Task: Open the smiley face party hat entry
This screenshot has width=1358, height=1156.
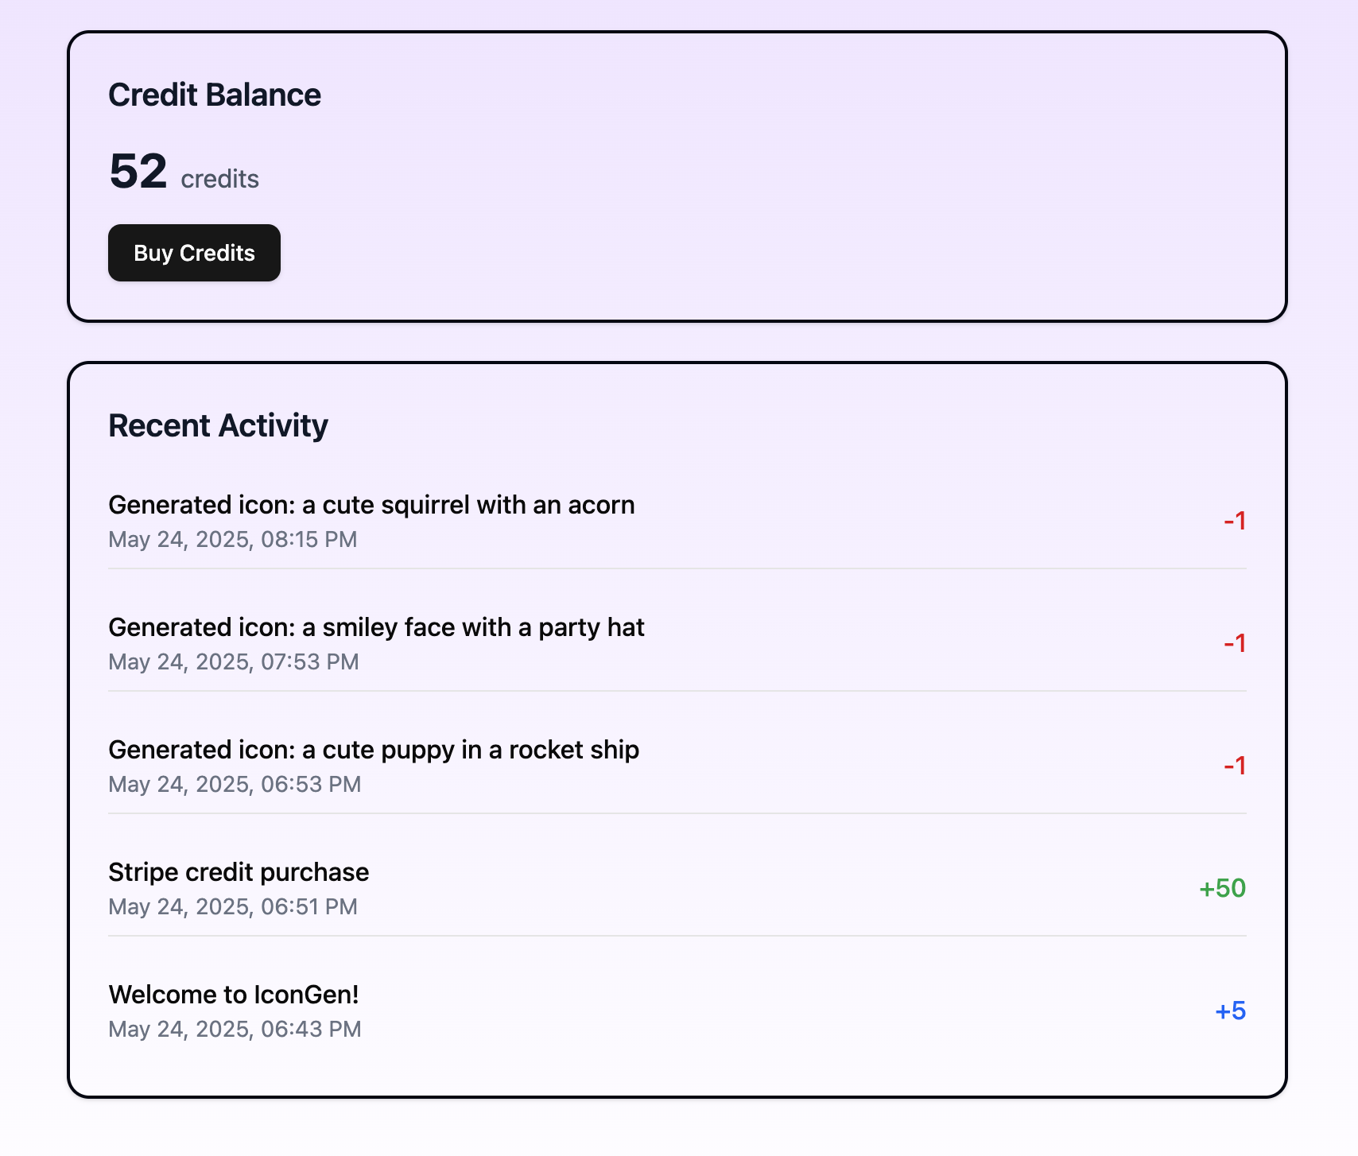Action: click(x=376, y=627)
